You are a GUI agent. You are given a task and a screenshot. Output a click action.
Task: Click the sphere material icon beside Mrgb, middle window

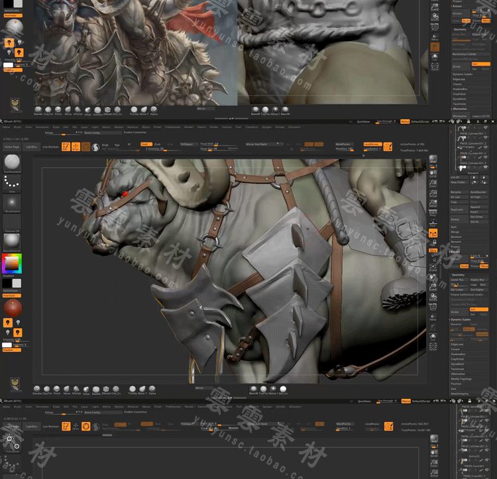pos(95,147)
